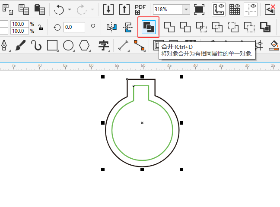Select the freehand curve tool
The image size is (280, 207).
36,45
